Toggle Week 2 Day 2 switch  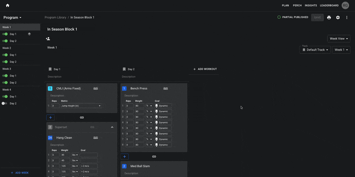click(5, 62)
